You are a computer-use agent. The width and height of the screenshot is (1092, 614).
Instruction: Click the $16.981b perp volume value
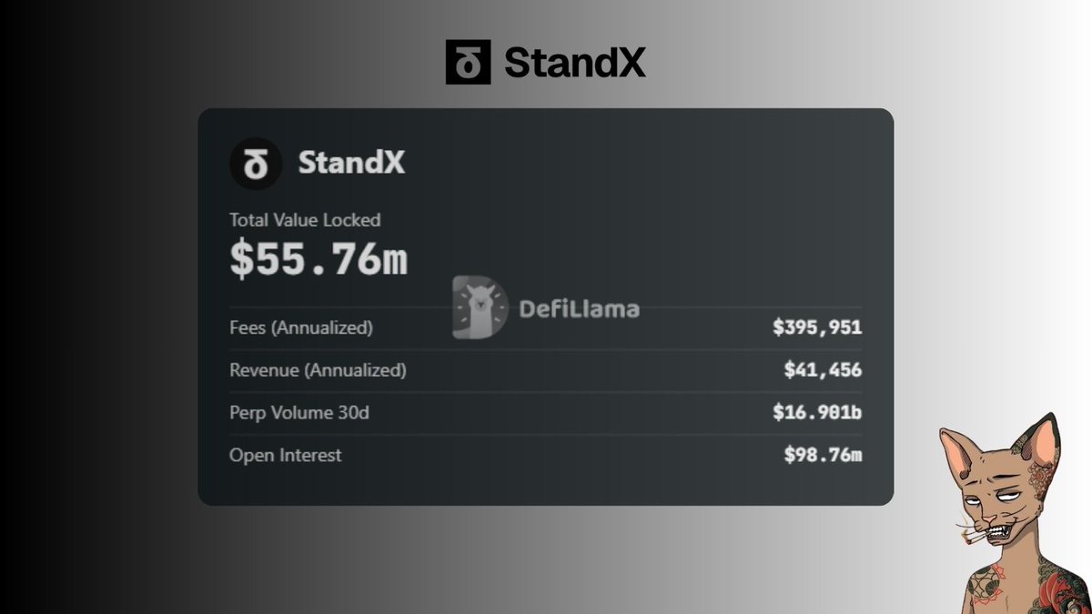tap(816, 413)
